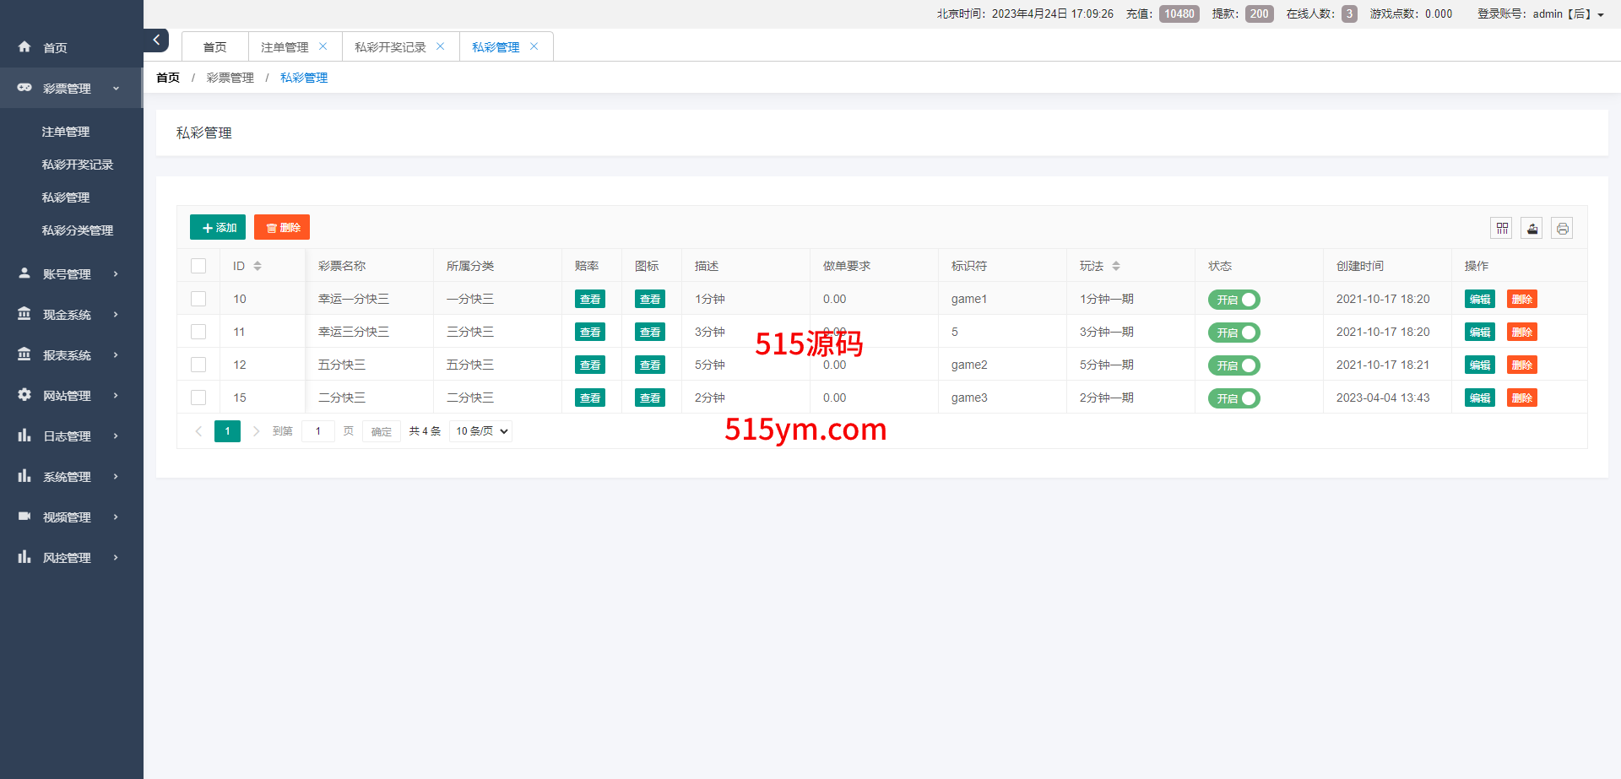
Task: Click the column filter grid icon
Action: tap(1501, 228)
